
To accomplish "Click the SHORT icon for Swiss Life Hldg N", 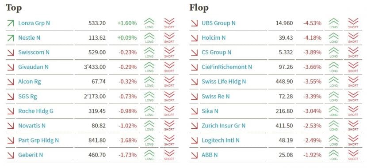I will pos(353,82).
